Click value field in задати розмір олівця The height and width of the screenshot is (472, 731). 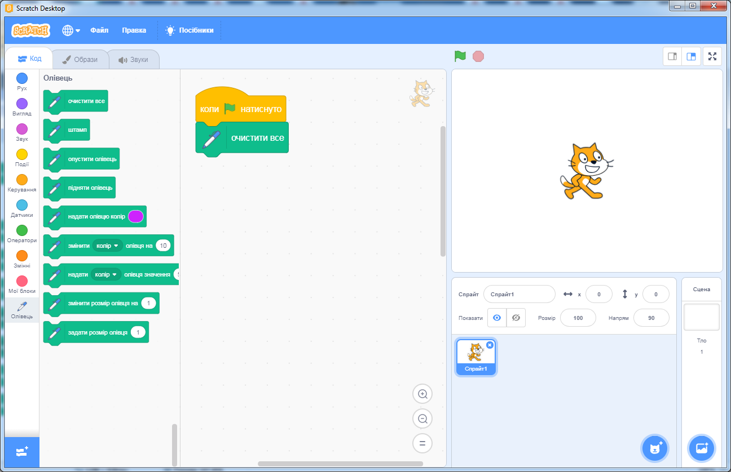(x=138, y=332)
